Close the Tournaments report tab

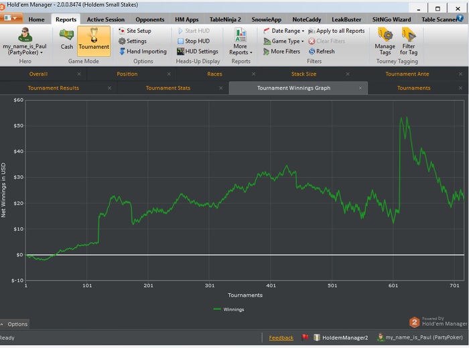[461, 88]
